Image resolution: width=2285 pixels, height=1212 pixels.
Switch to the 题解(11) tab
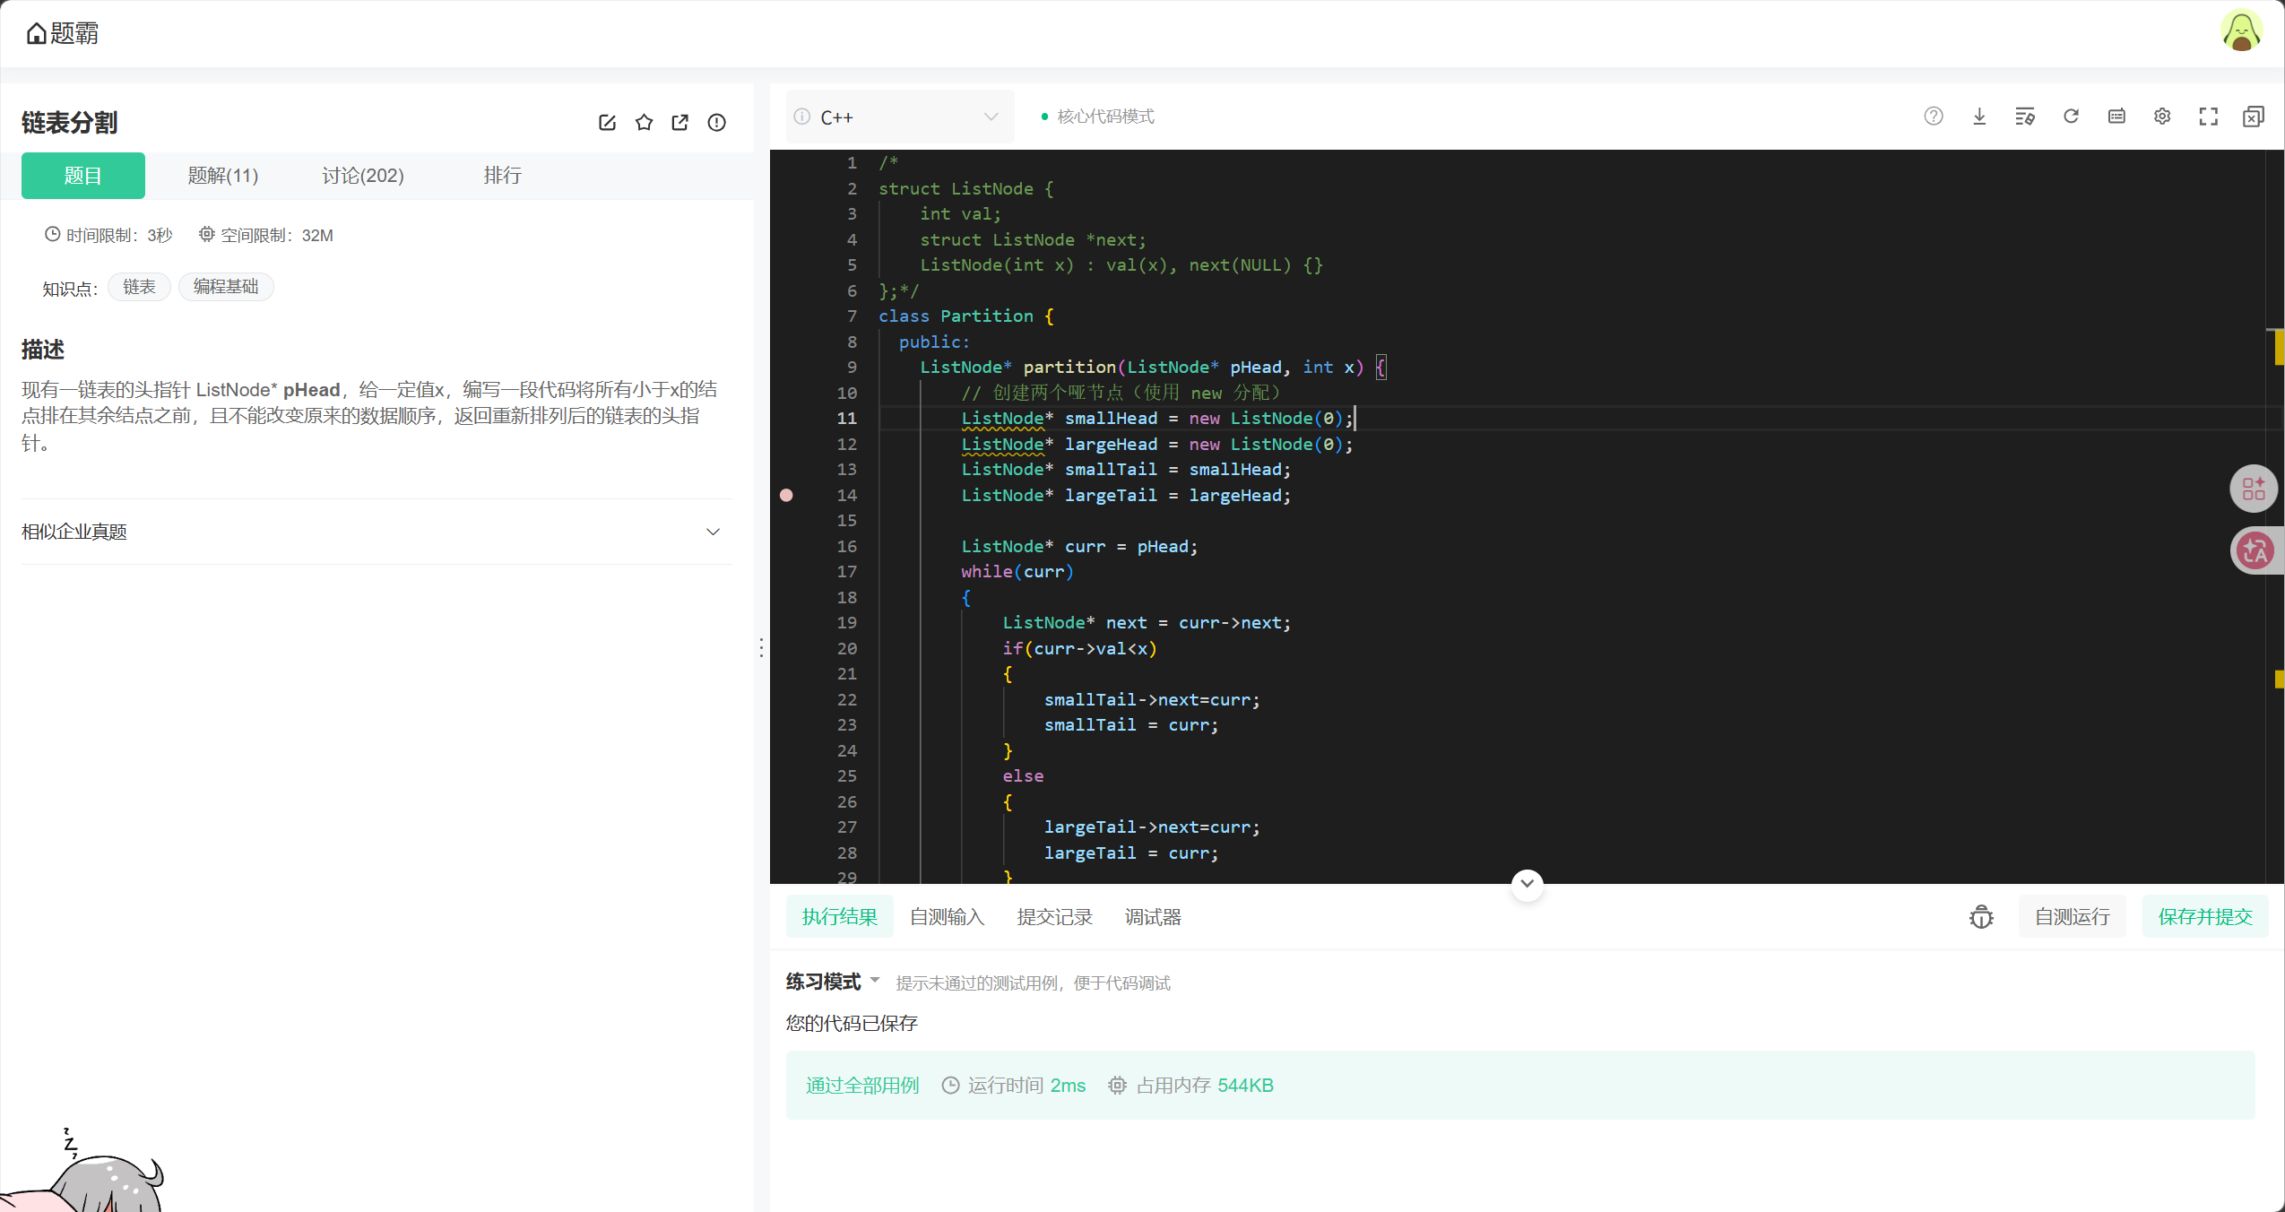point(222,176)
